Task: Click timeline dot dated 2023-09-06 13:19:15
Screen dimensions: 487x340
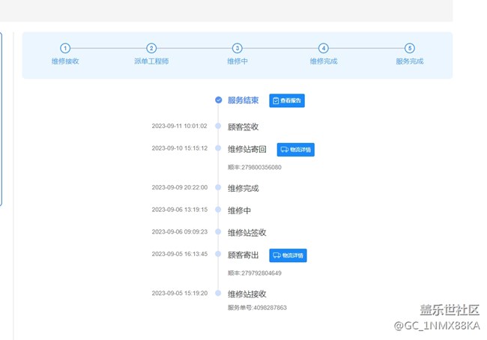Action: (x=218, y=210)
